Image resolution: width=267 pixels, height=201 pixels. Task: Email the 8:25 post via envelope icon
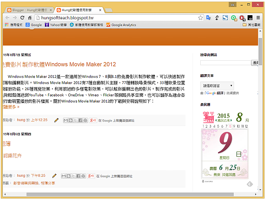click(63, 176)
